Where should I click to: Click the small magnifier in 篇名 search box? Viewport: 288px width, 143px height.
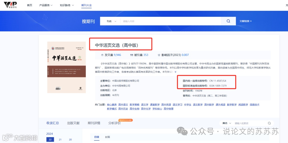(x=269, y=123)
